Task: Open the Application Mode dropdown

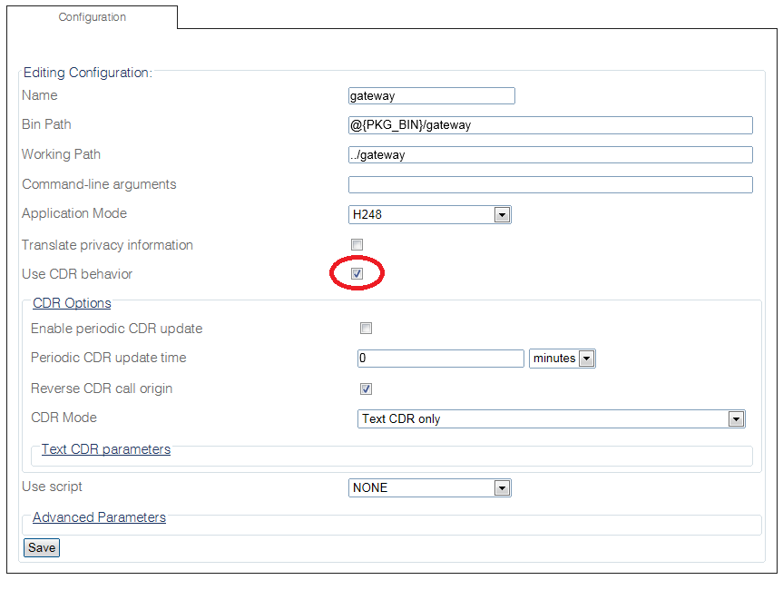Action: tap(429, 215)
